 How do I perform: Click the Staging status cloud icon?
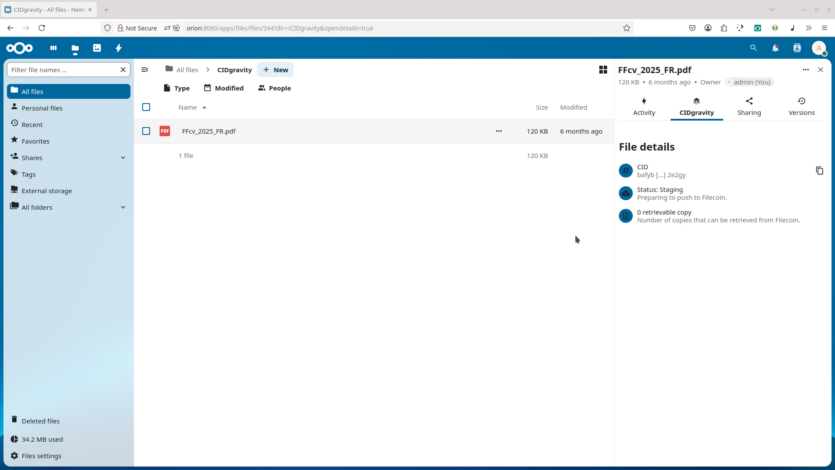[x=626, y=193]
